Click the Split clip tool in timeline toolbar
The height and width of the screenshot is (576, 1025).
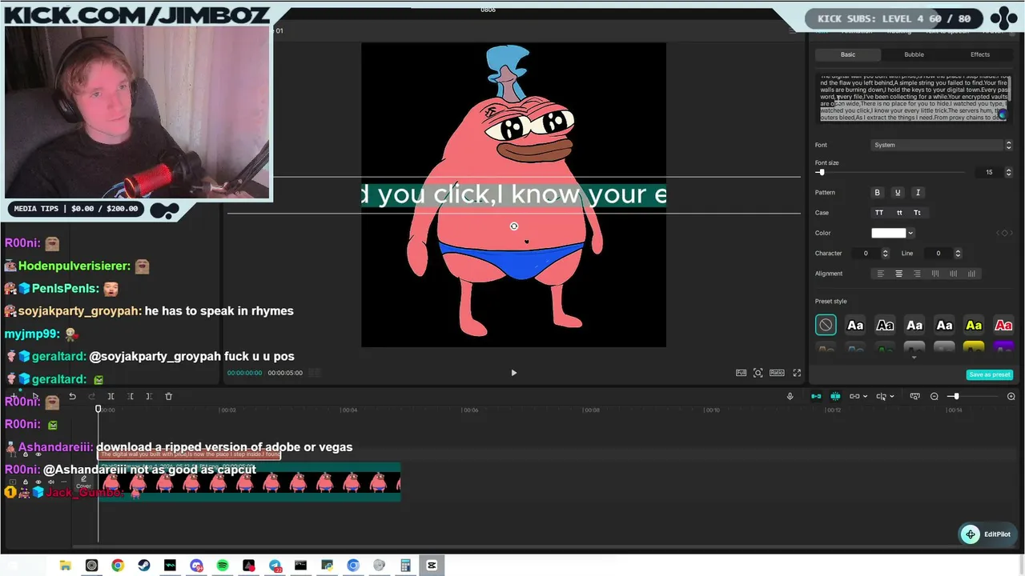click(111, 396)
